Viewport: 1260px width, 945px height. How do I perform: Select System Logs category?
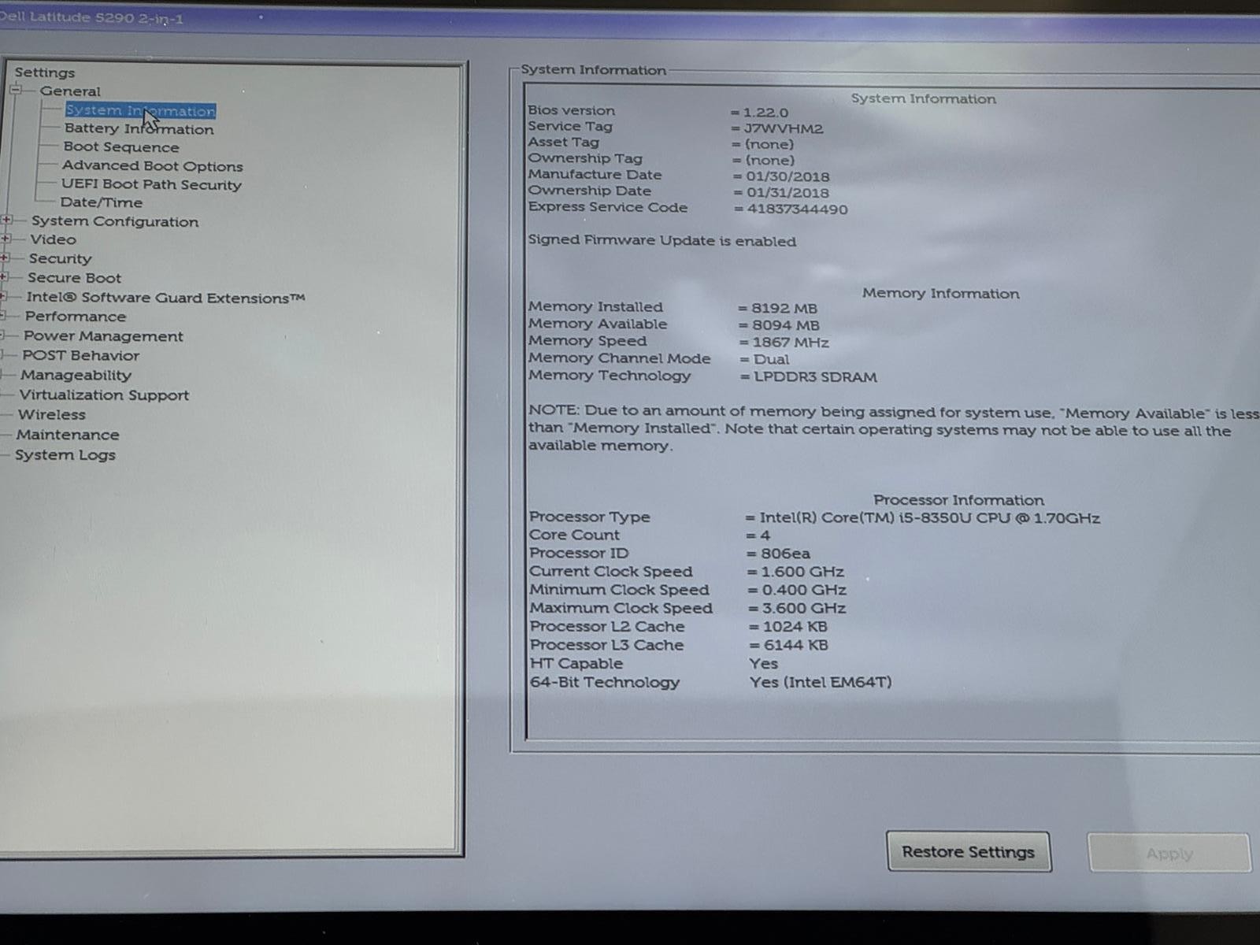coord(65,455)
